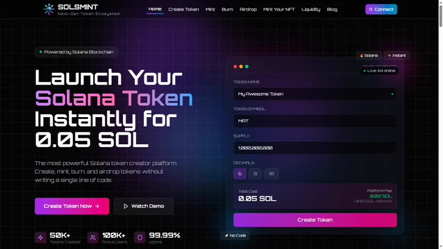
Task: Select 10 decimals option
Action: point(271,174)
